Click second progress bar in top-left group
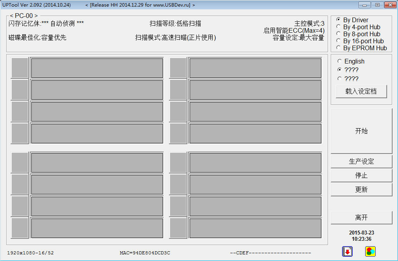This screenshot has height=261, width=398. pyautogui.click(x=97, y=90)
